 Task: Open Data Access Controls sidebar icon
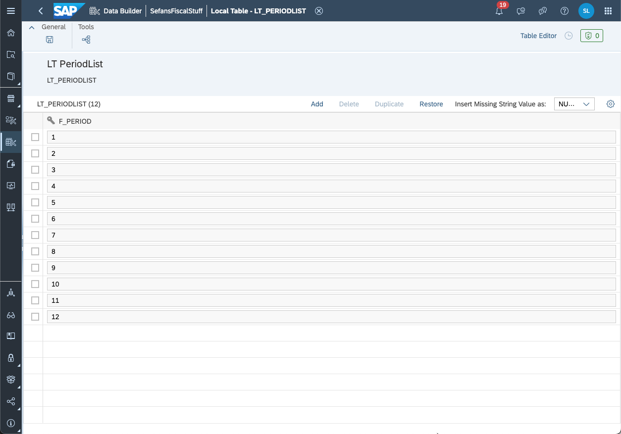pyautogui.click(x=11, y=164)
